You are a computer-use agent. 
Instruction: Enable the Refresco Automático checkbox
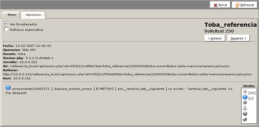point(6,29)
